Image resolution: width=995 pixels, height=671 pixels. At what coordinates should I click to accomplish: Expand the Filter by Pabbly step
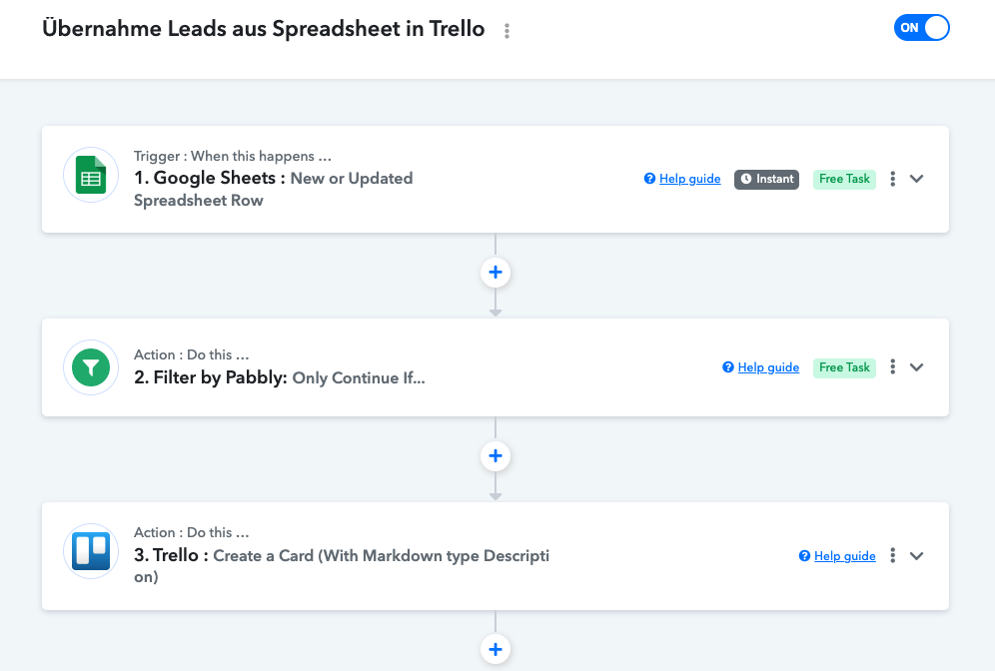point(916,367)
